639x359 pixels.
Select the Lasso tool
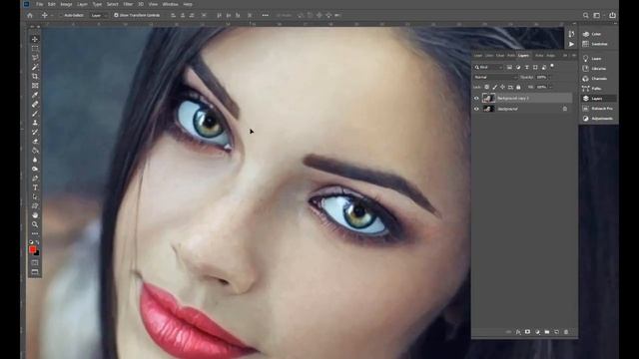pos(35,58)
